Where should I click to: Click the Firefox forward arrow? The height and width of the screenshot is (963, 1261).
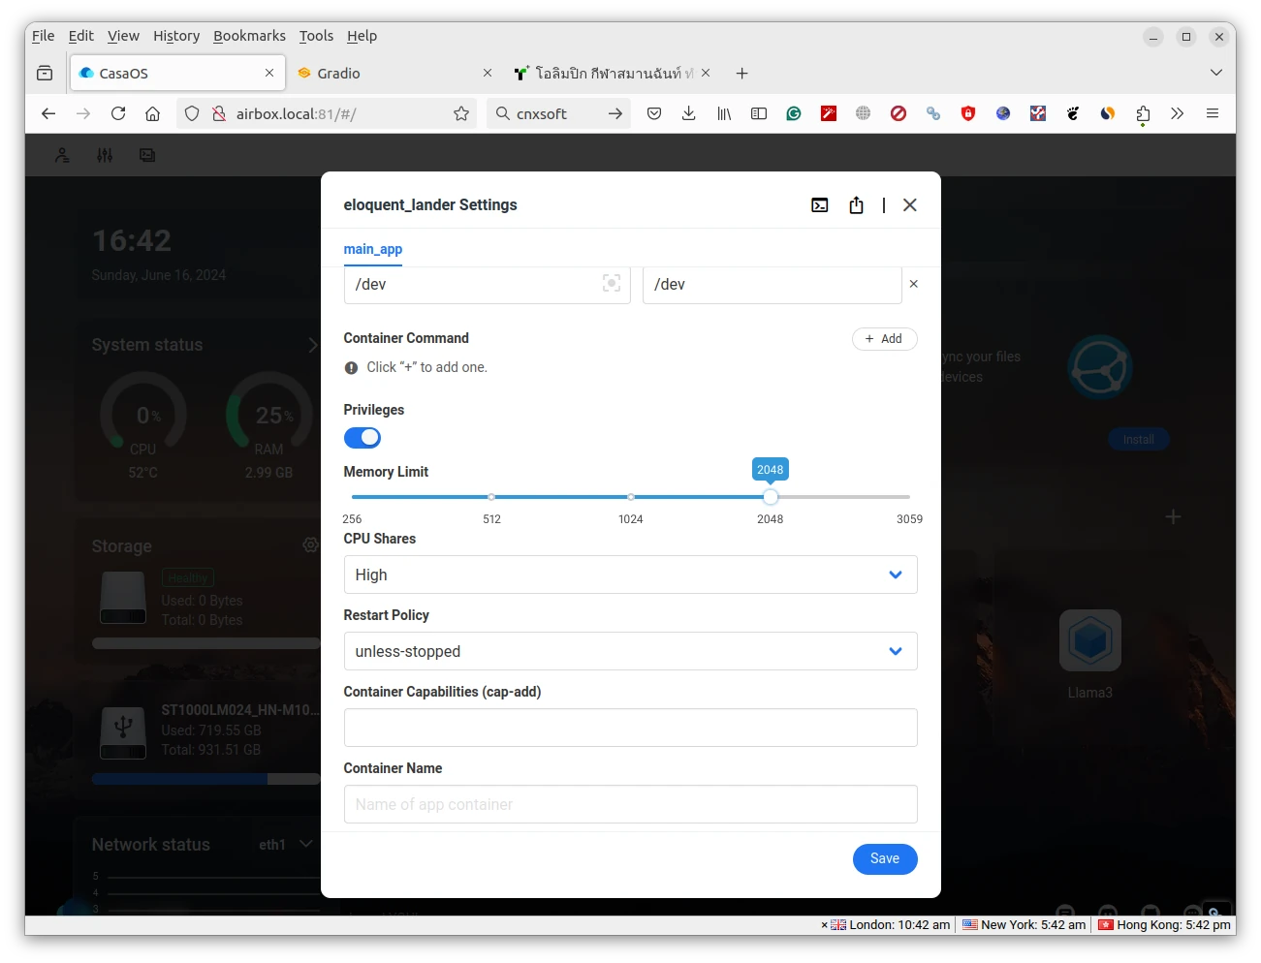[x=83, y=113]
